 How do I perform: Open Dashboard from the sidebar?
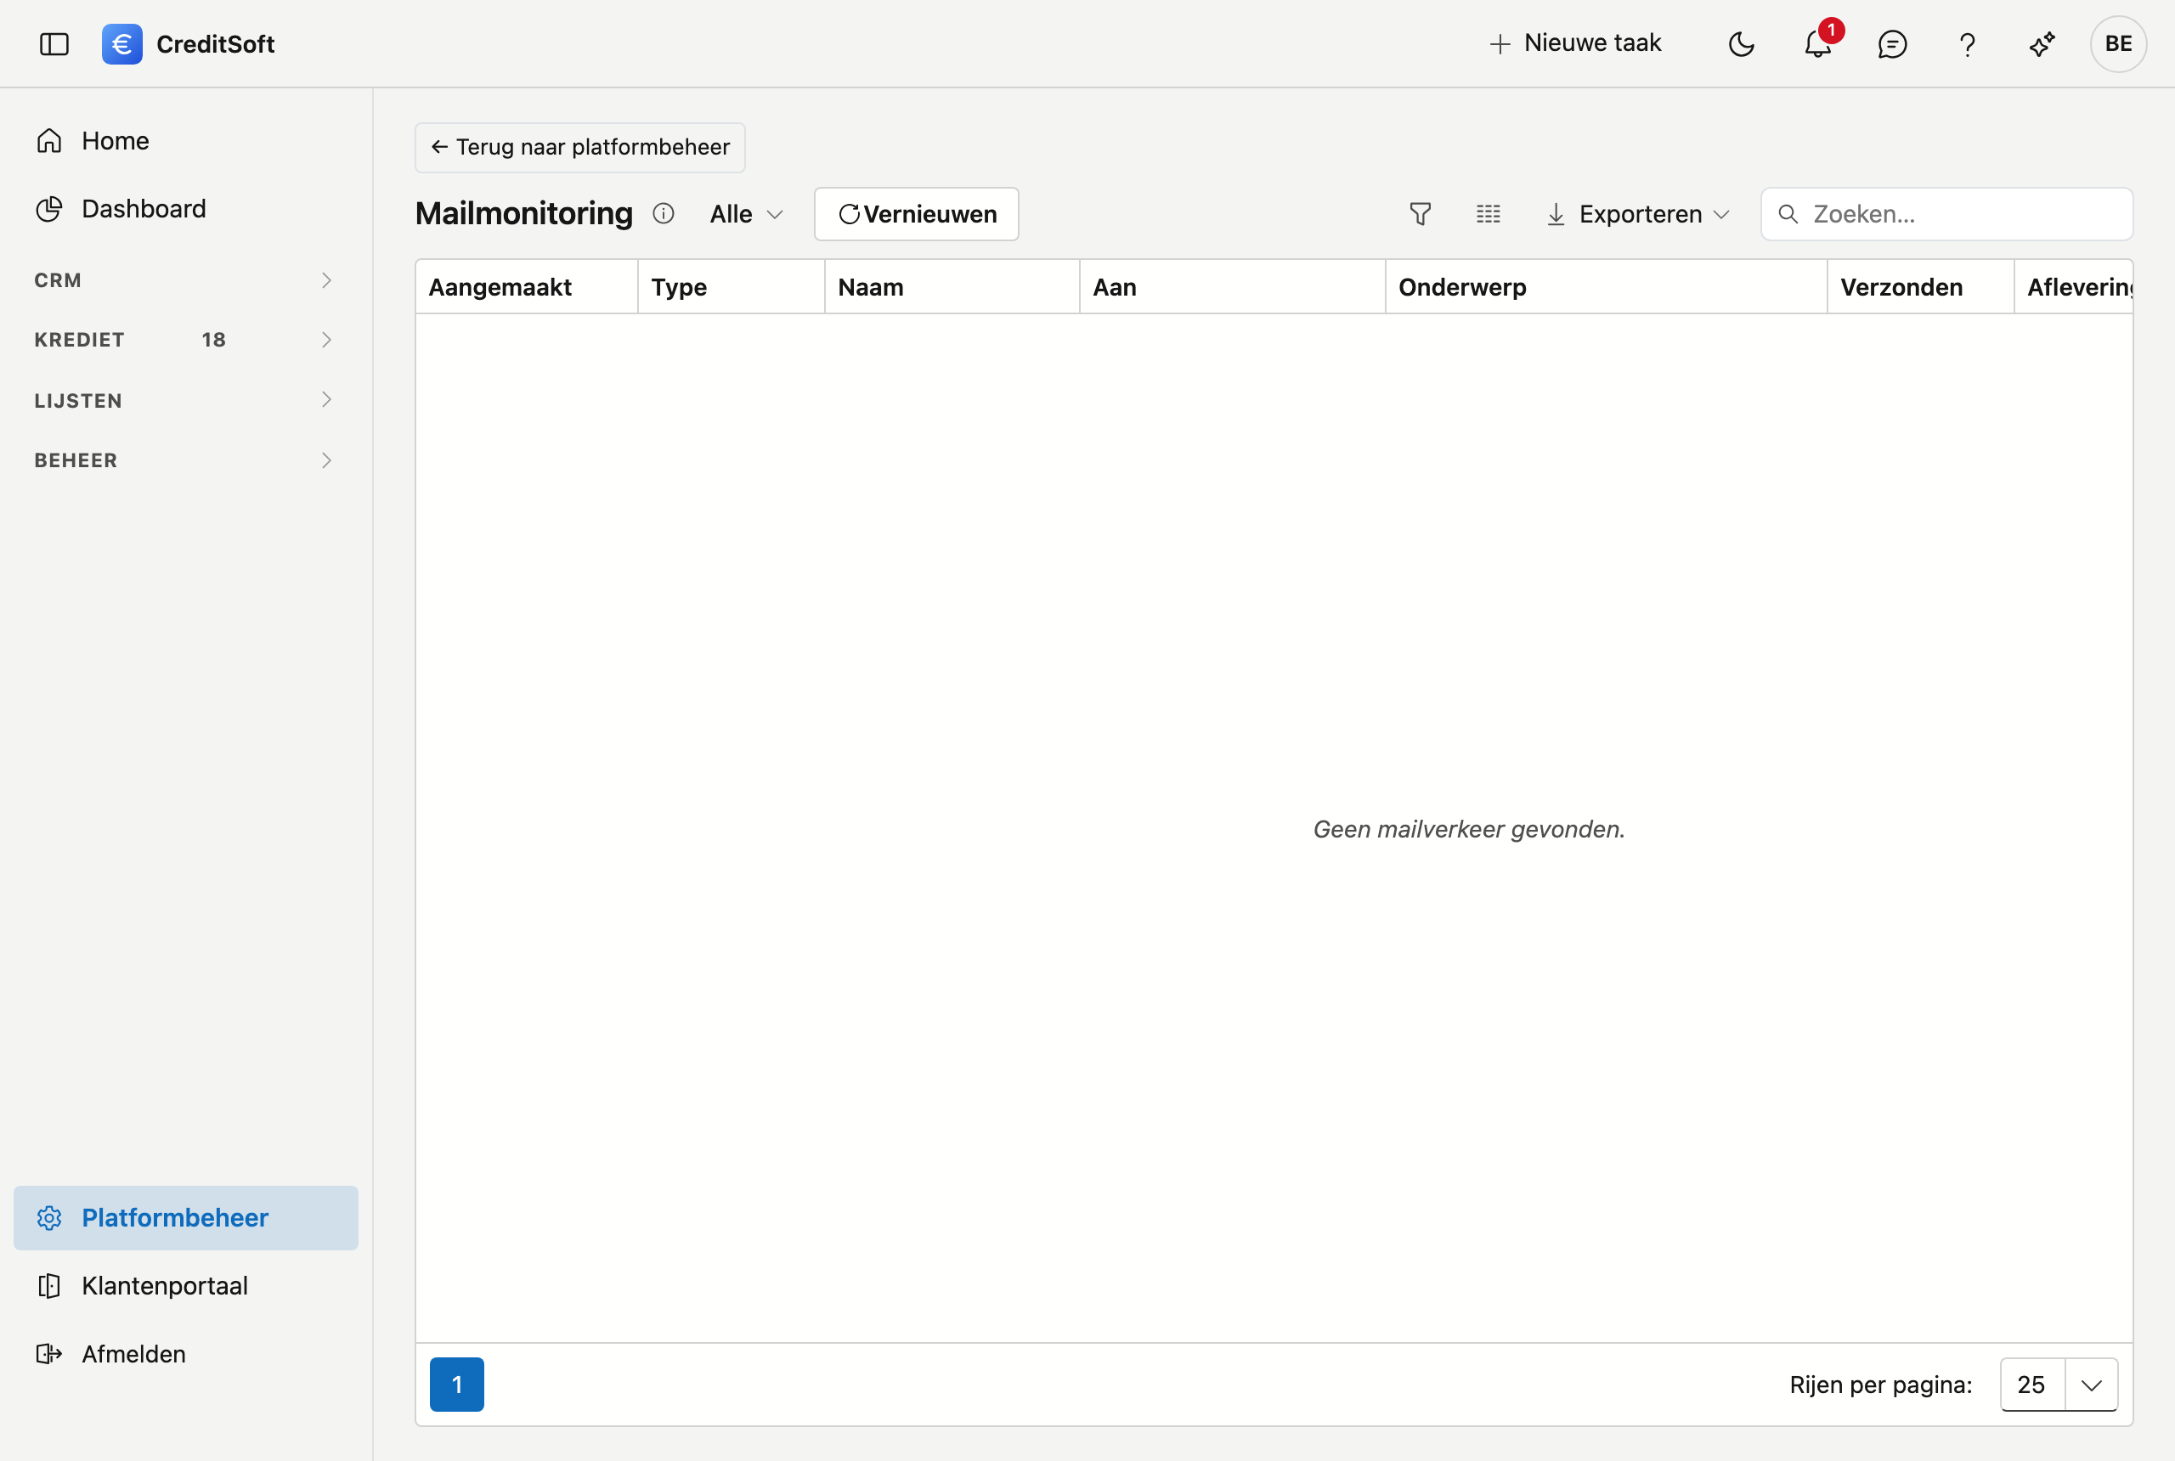point(185,209)
